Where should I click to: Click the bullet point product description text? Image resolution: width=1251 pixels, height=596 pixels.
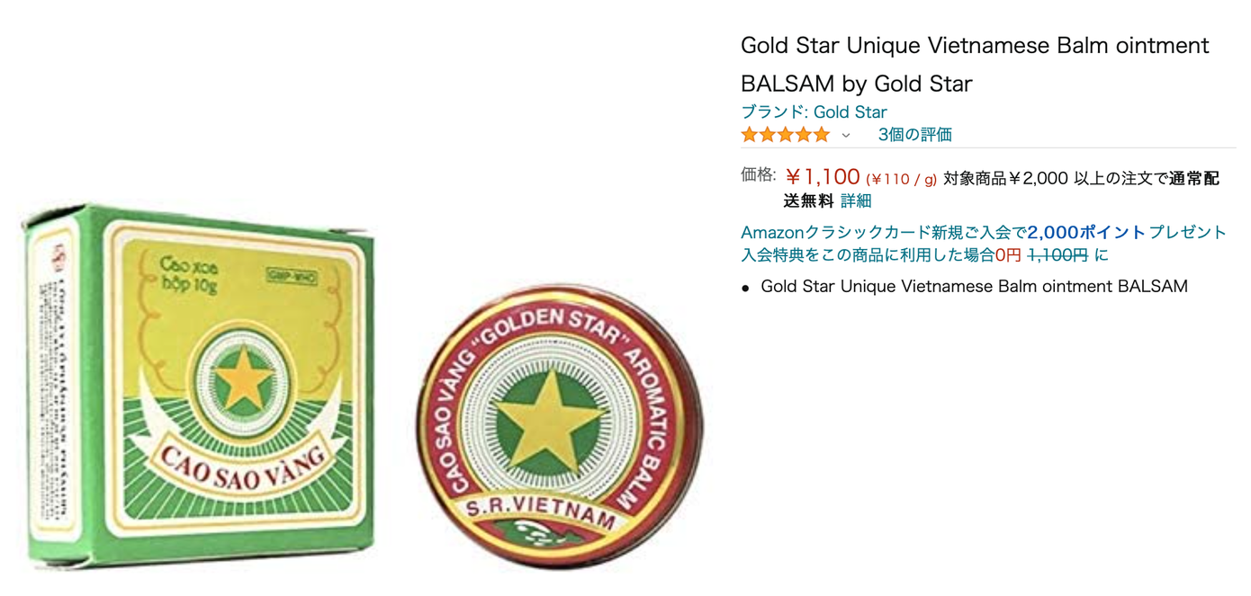tap(974, 286)
